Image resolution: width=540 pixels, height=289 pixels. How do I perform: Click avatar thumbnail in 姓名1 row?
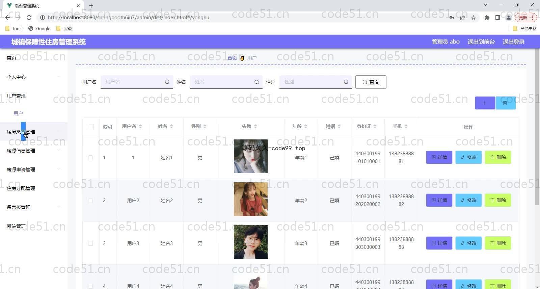point(251,156)
